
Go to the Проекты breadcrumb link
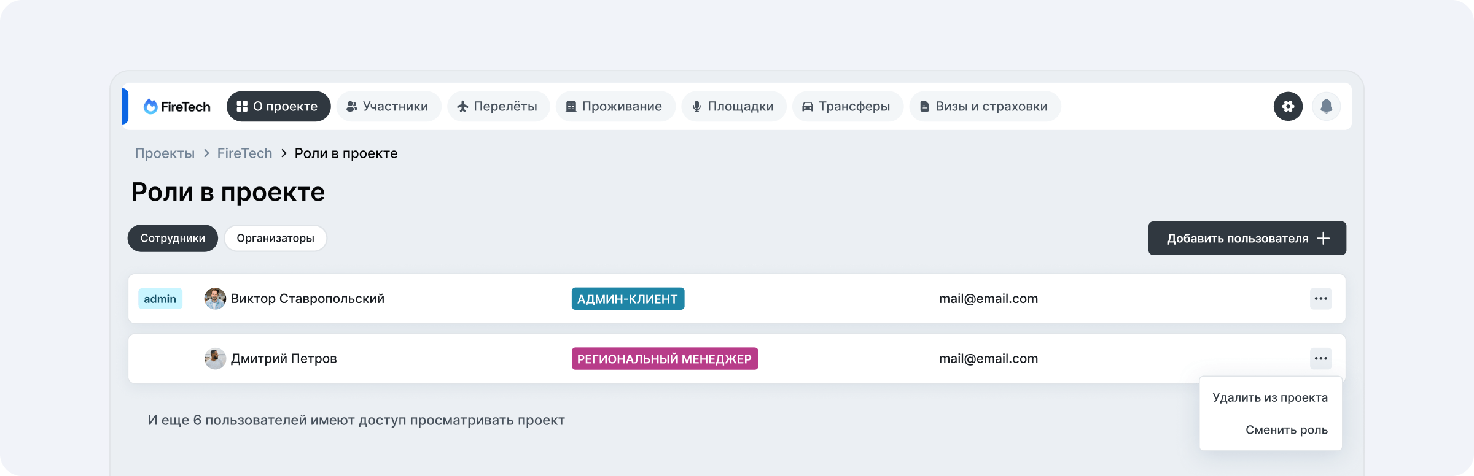point(165,153)
